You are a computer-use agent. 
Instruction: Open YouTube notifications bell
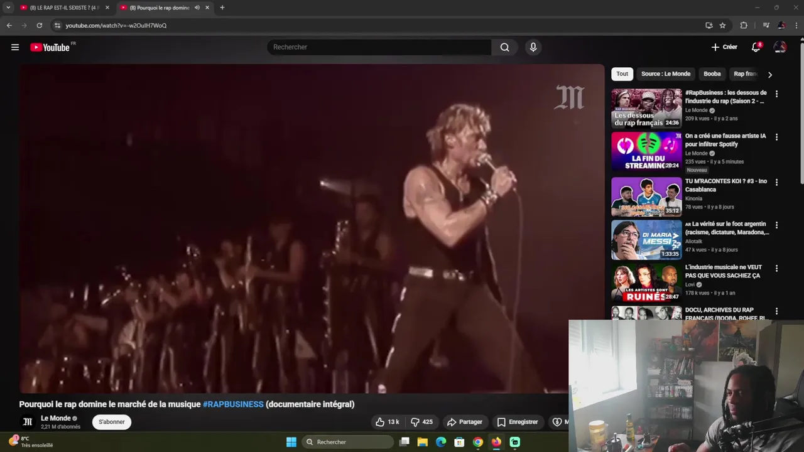click(756, 47)
